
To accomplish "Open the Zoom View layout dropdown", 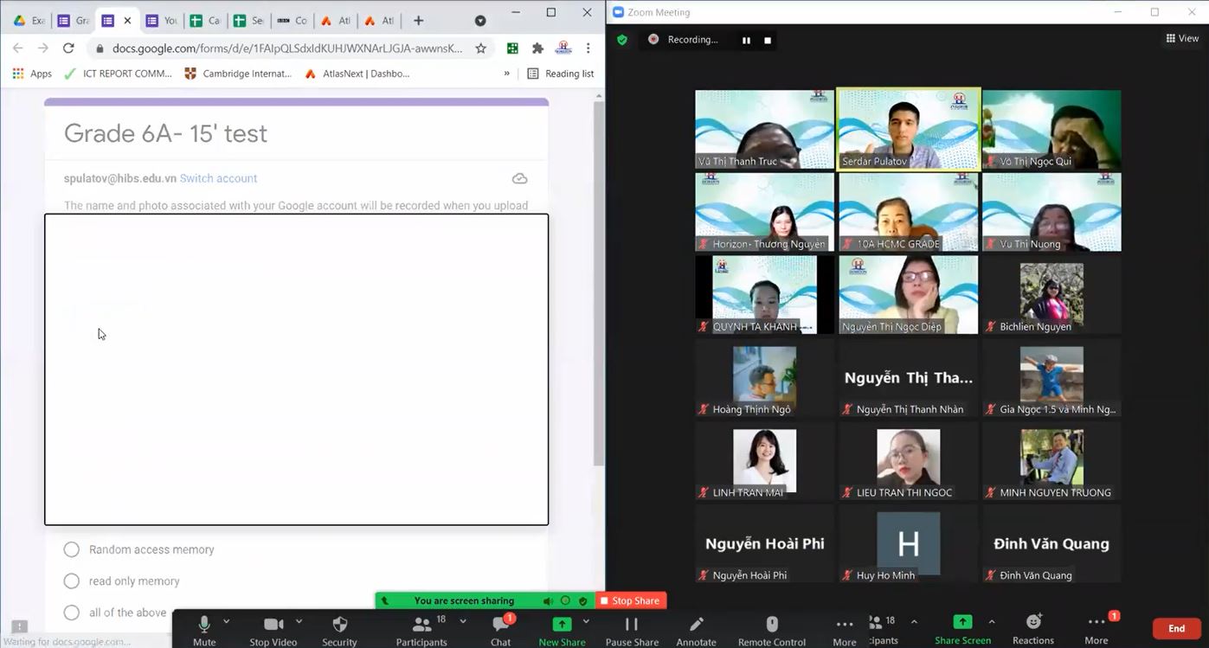I will (1182, 38).
